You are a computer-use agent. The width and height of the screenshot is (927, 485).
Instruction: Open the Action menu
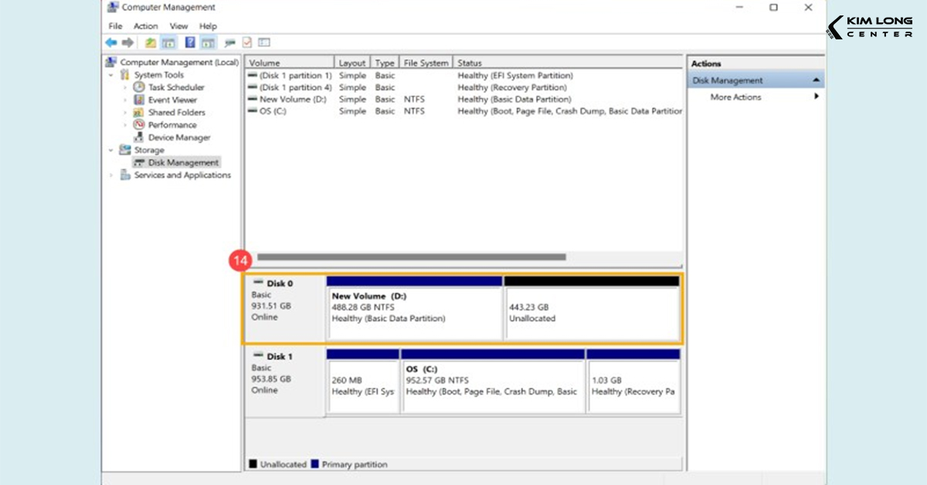point(145,26)
